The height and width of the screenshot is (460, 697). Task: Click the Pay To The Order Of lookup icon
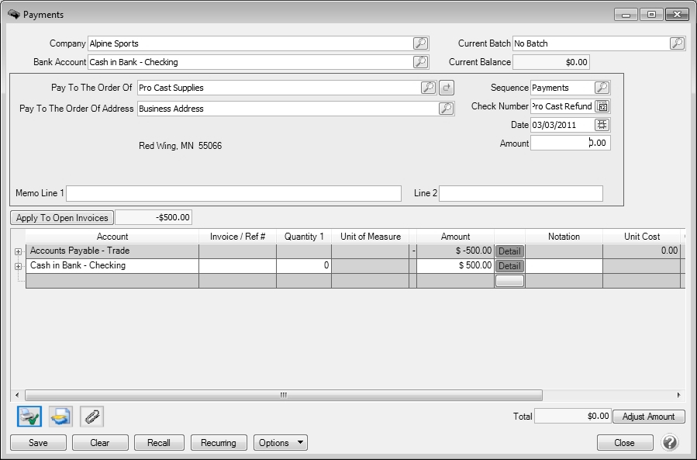(x=428, y=88)
